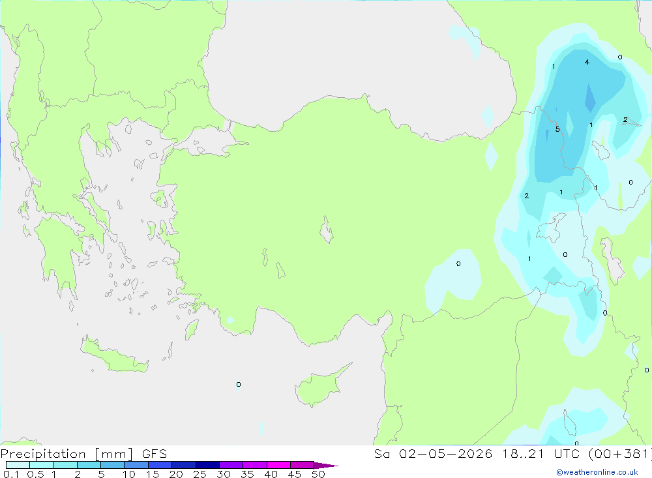The height and width of the screenshot is (478, 652).
Task: Select the 2–5 mm legend color block
Action: pos(89,465)
